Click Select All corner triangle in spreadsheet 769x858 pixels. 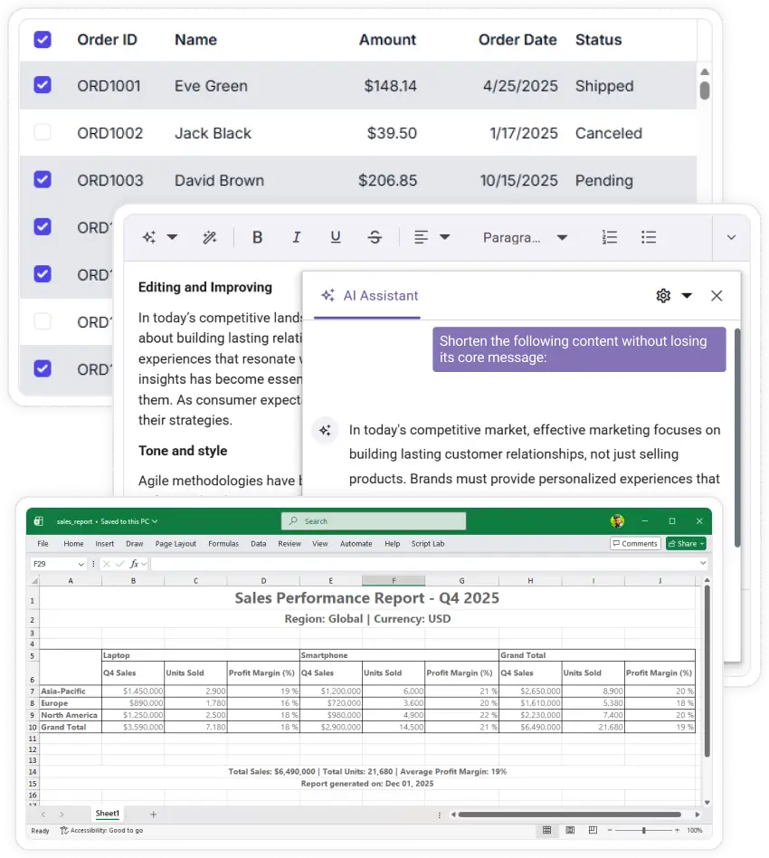point(34,580)
